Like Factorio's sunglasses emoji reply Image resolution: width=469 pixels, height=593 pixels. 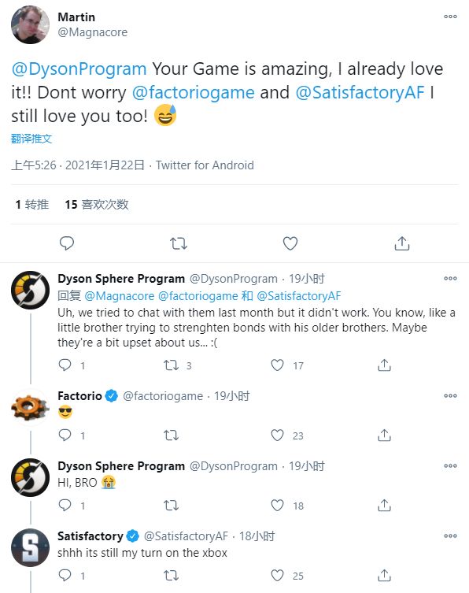coord(278,435)
